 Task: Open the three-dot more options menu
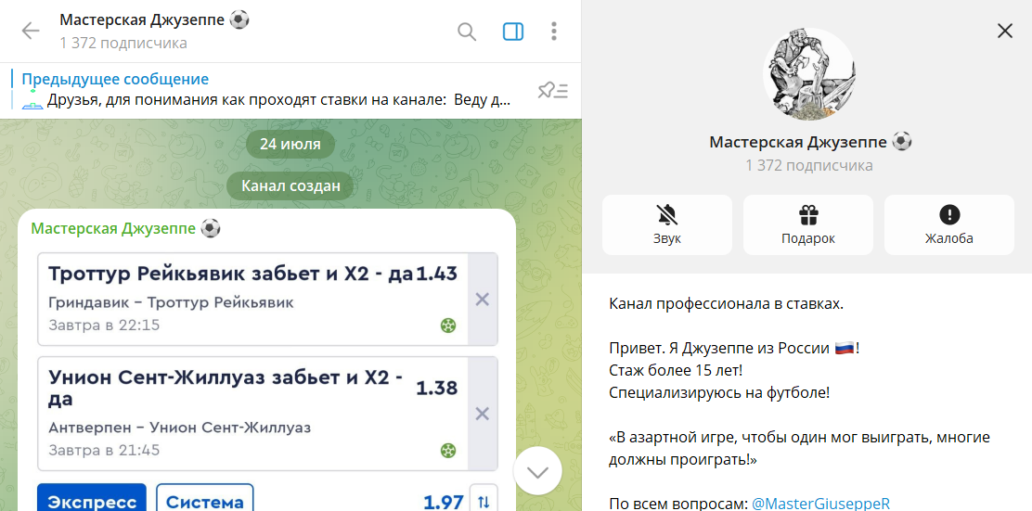[554, 32]
